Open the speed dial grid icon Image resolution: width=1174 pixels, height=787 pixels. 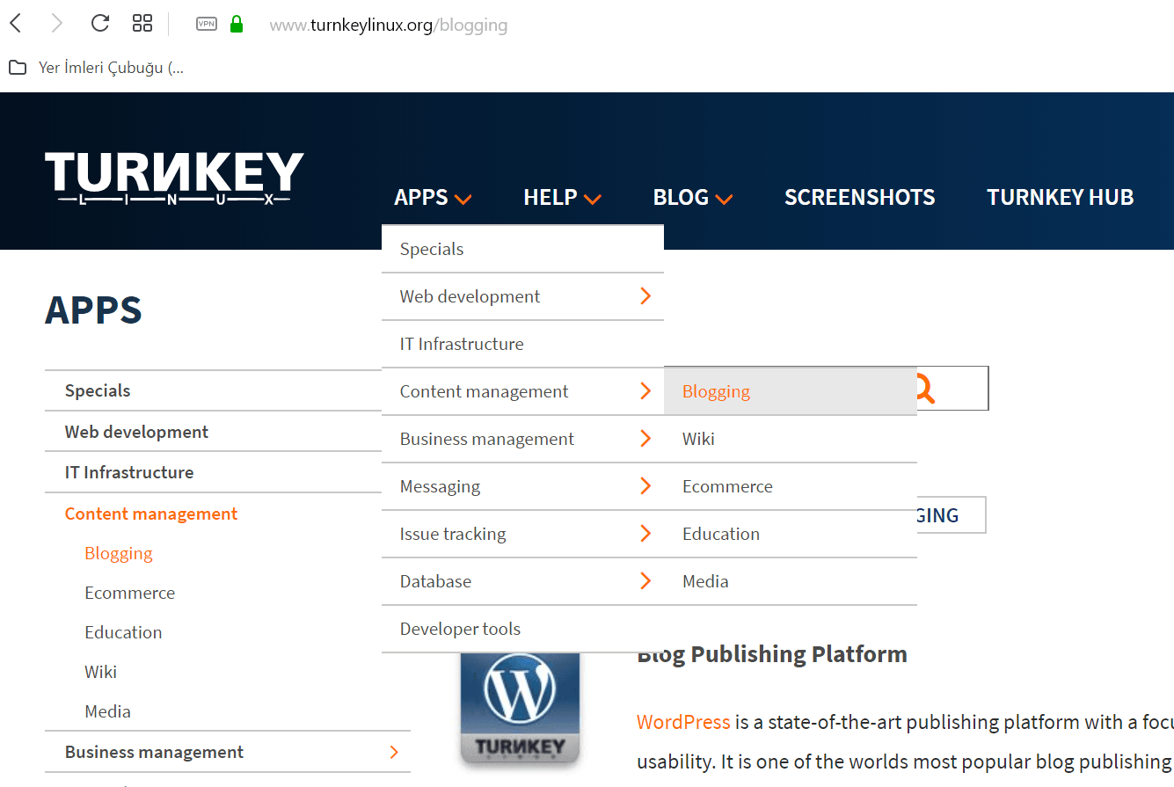tap(142, 24)
